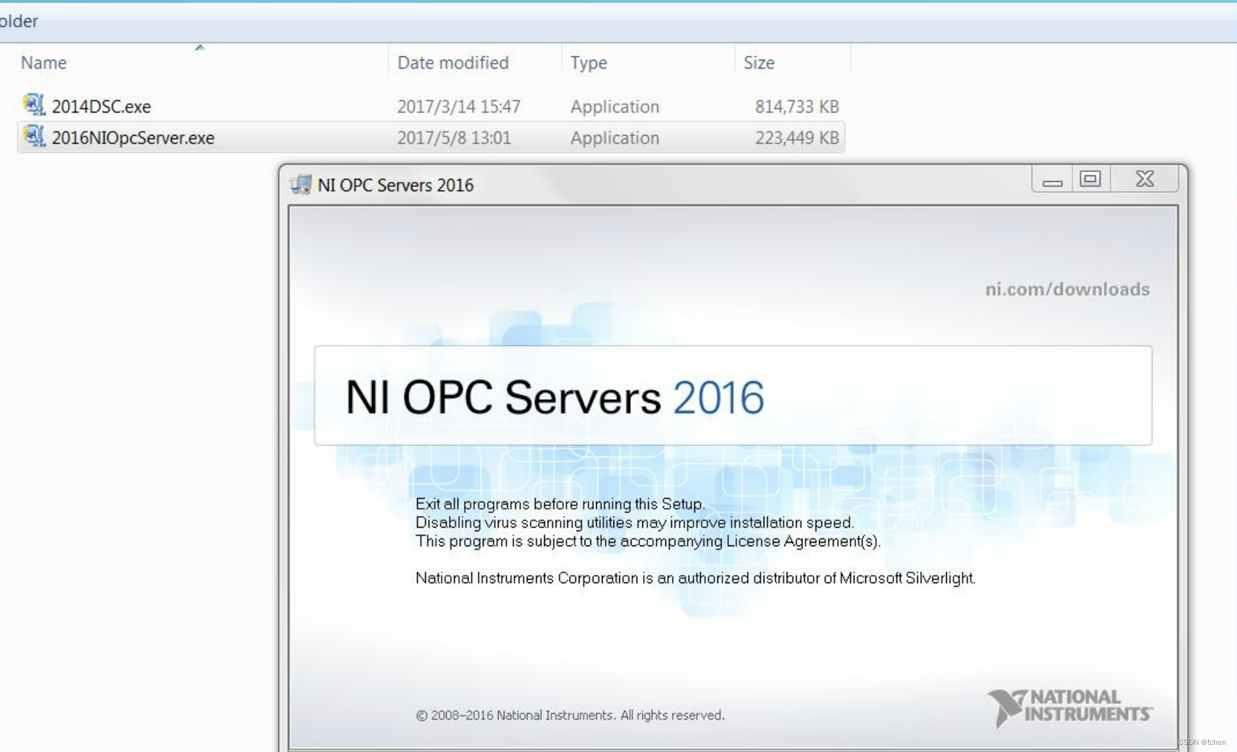The height and width of the screenshot is (752, 1237).
Task: Sort files by the Type column
Action: click(588, 63)
